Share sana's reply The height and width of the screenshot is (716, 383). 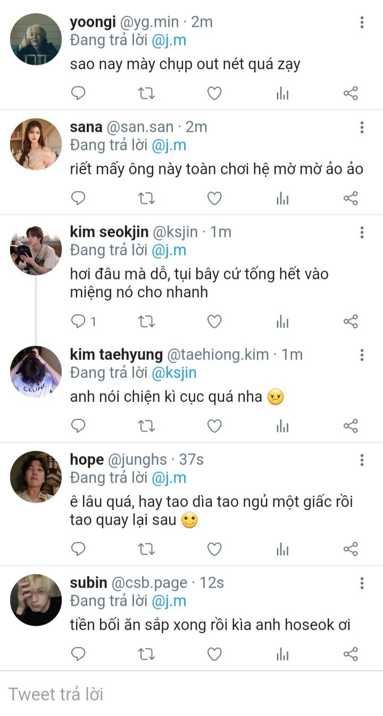[351, 199]
